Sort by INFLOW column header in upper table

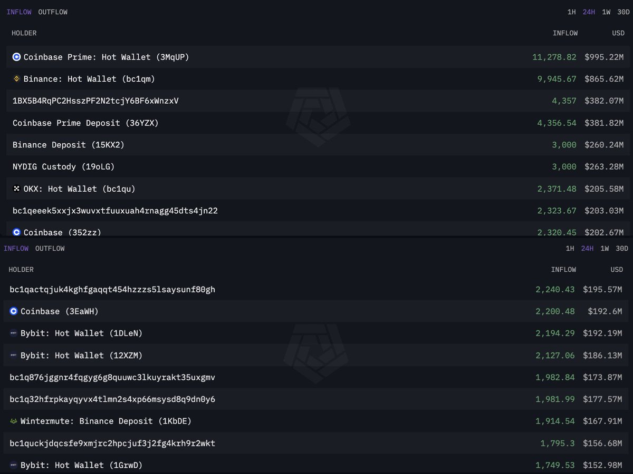click(565, 33)
